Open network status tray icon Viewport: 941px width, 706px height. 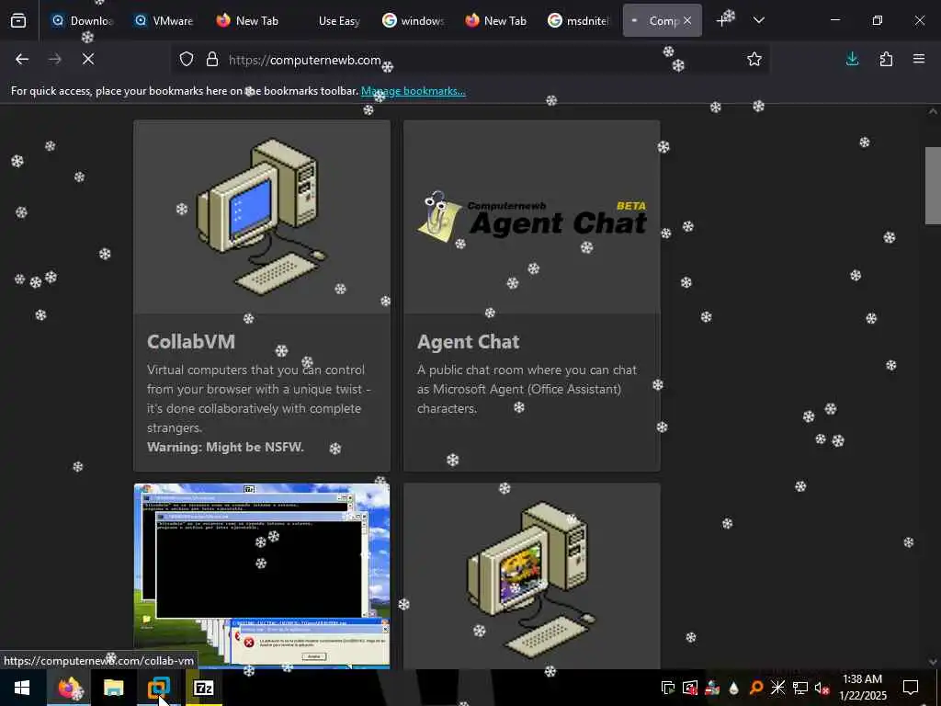coord(800,688)
